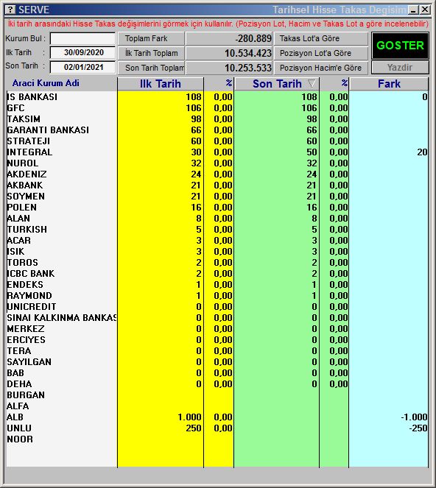Close the SERVE window
436x488 pixels.
(425, 10)
